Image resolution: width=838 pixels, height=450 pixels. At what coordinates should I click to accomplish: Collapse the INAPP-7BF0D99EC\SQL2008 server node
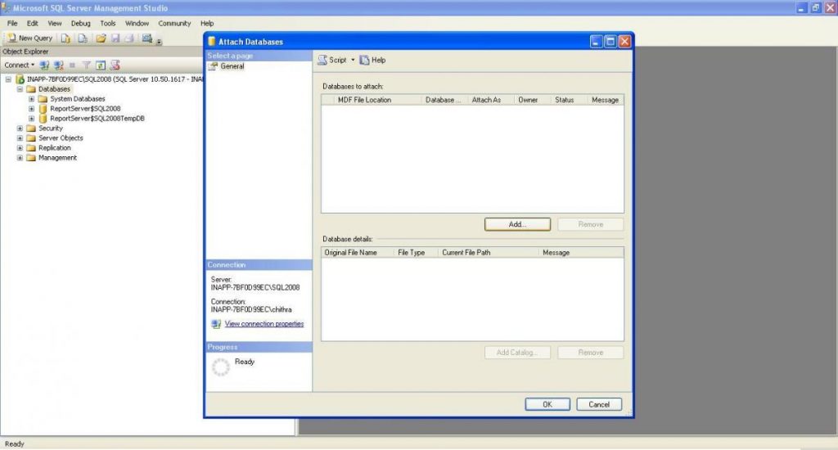point(8,79)
